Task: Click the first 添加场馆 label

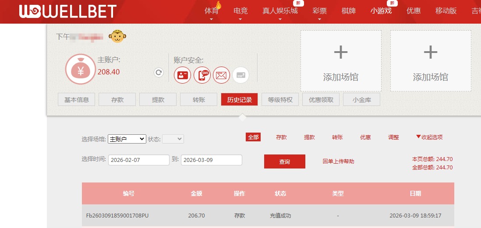Action: point(341,77)
